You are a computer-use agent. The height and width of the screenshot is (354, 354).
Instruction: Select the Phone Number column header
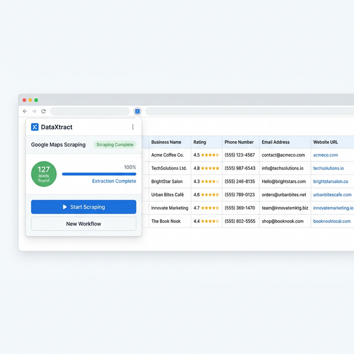click(239, 142)
